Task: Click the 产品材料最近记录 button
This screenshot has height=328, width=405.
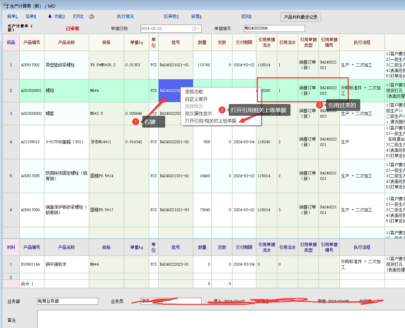Action: click(301, 17)
